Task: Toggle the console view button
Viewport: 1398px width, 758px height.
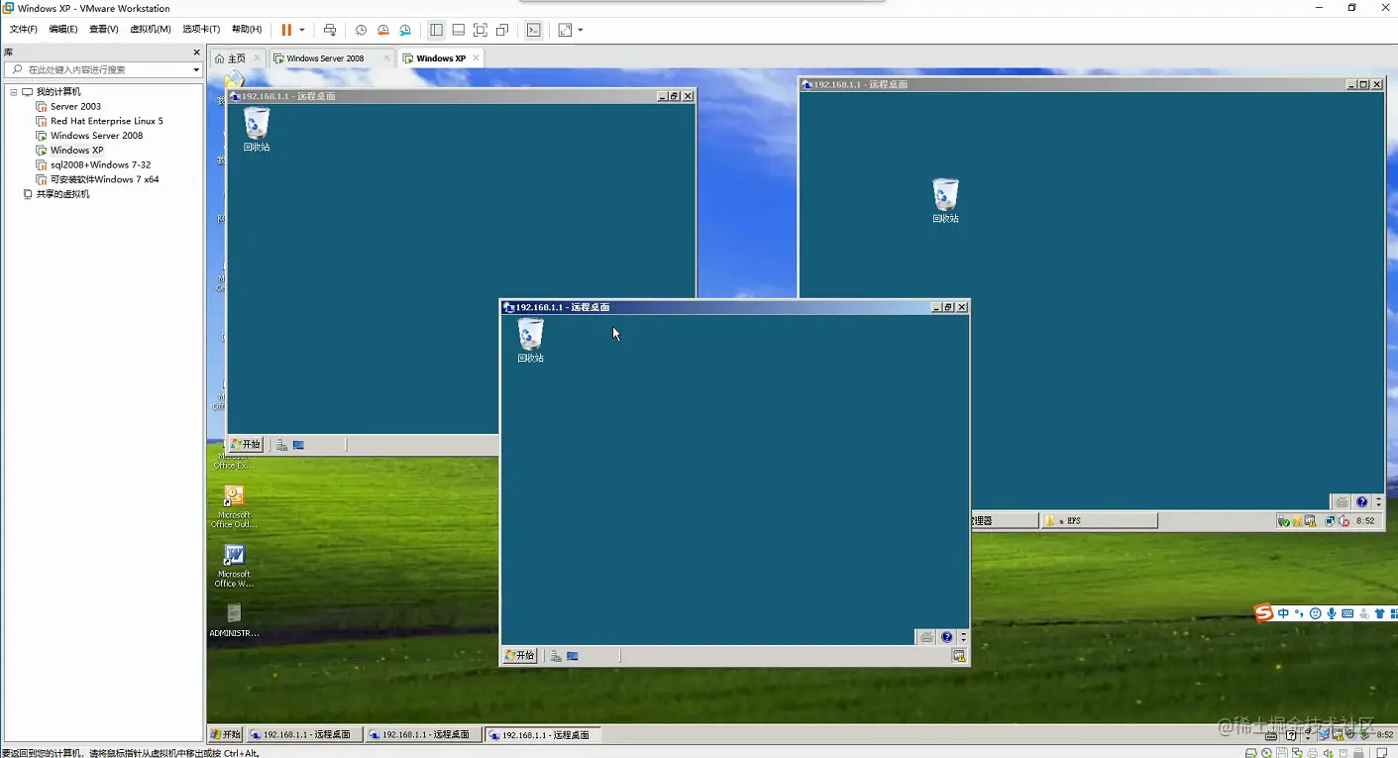Action: 534,30
